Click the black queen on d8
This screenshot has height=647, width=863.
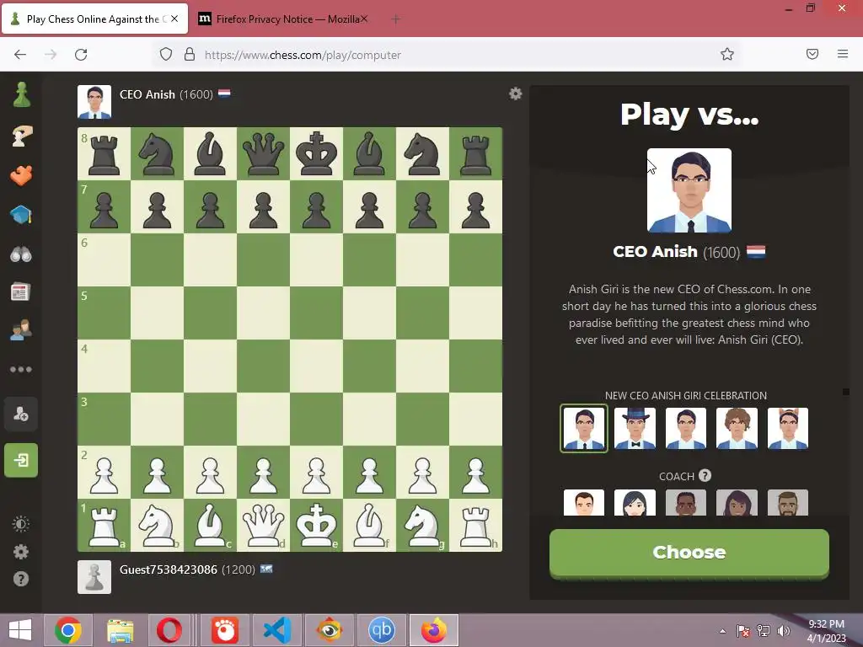point(263,153)
